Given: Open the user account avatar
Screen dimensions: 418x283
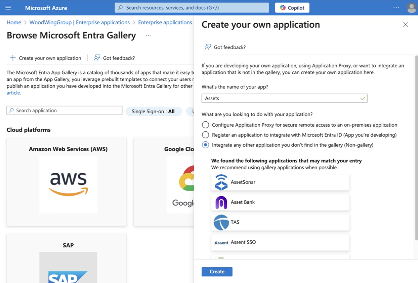Looking at the screenshot, I should coord(411,8).
